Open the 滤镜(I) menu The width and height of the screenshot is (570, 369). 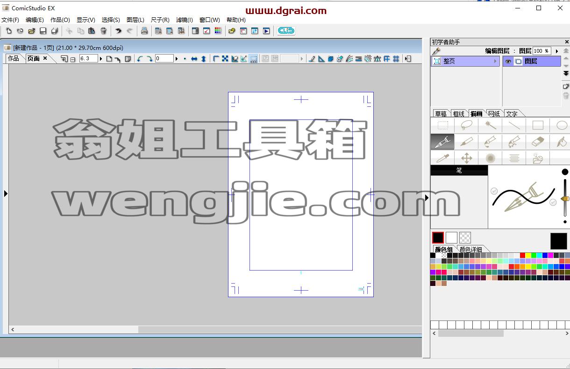point(185,20)
